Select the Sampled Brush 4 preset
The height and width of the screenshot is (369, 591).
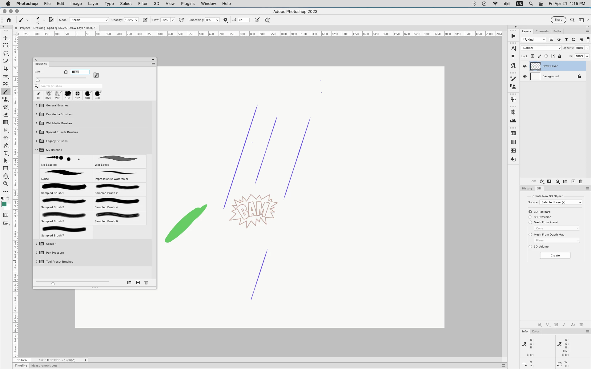pos(119,203)
